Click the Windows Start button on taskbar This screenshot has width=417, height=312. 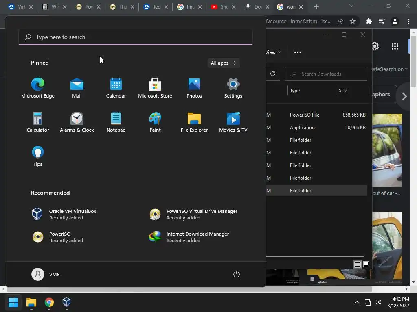pos(13,302)
